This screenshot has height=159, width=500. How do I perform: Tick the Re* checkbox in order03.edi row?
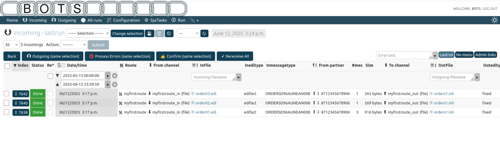tap(50, 94)
